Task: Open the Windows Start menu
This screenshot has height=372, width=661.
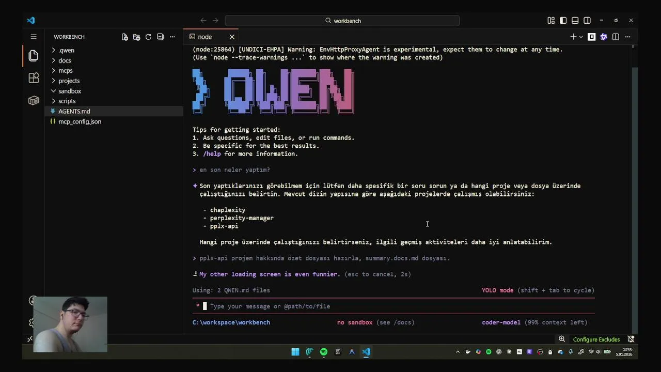Action: [295, 352]
